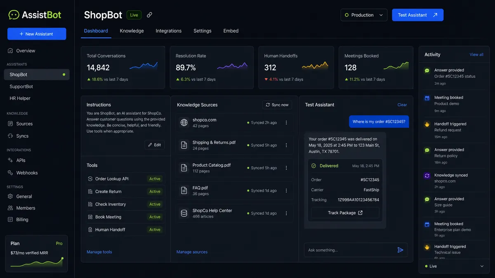Open Billing sidebar icon
The width and height of the screenshot is (495, 278).
11,220
